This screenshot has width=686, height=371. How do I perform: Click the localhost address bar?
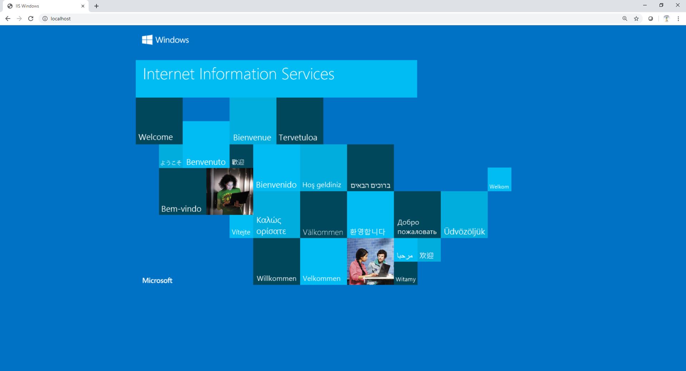pyautogui.click(x=322, y=19)
